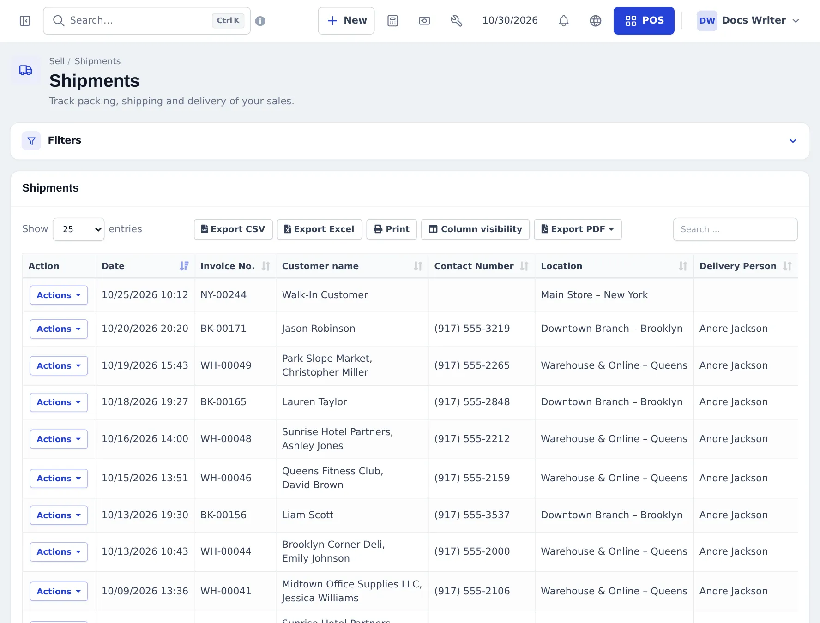Expand the Filters panel chevron
The width and height of the screenshot is (820, 623).
tap(793, 141)
